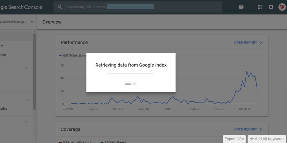Viewport: 287px width, 143px height.
Task: Toggle the 653 Total clicks legend
Action: [72, 55]
